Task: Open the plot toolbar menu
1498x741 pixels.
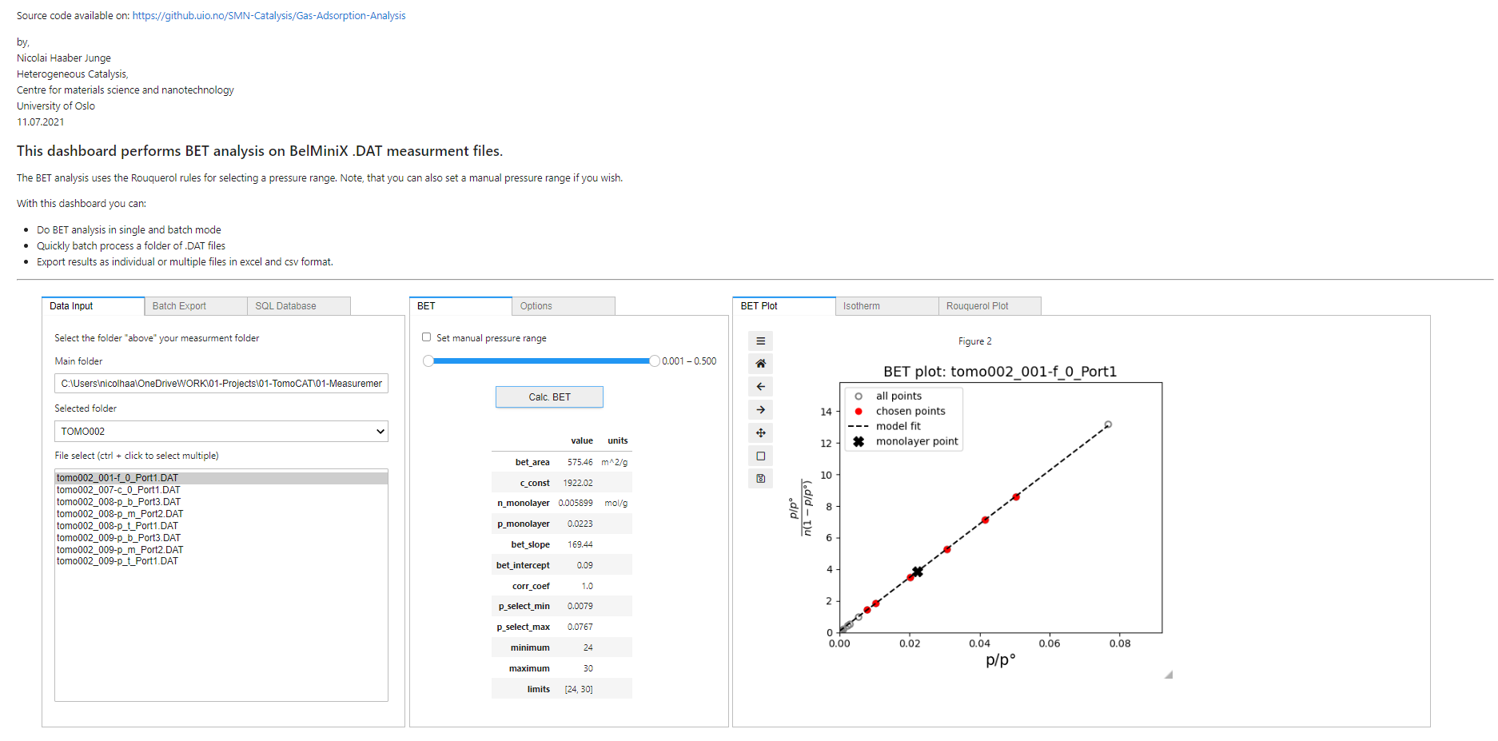Action: click(760, 341)
